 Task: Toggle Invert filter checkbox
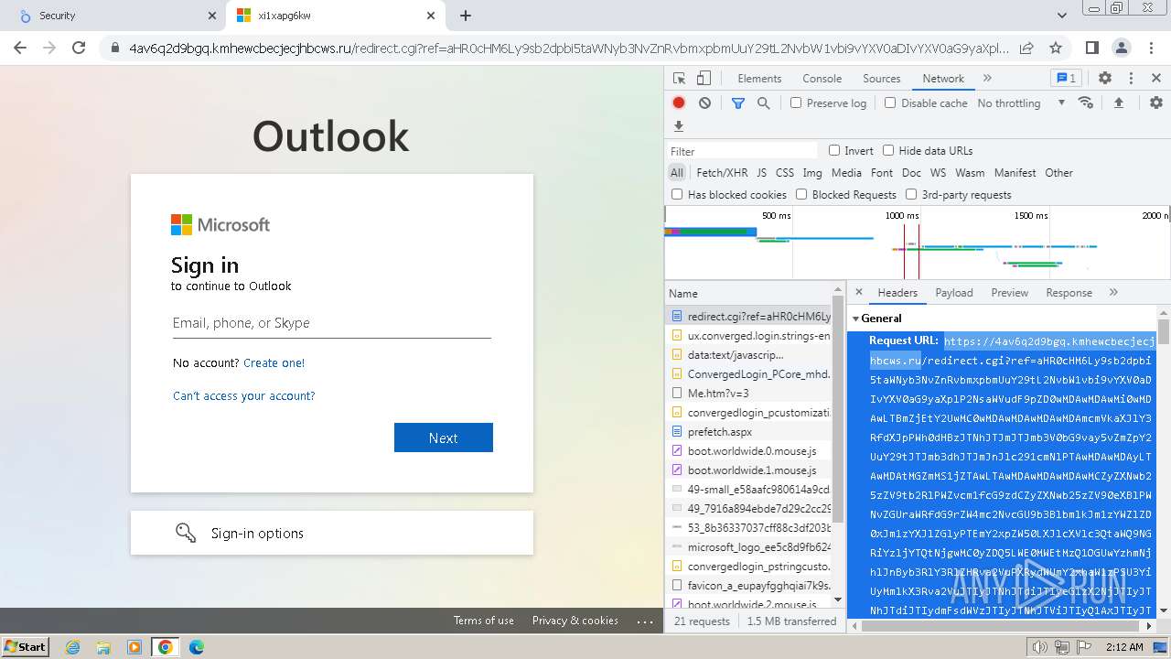(x=834, y=151)
